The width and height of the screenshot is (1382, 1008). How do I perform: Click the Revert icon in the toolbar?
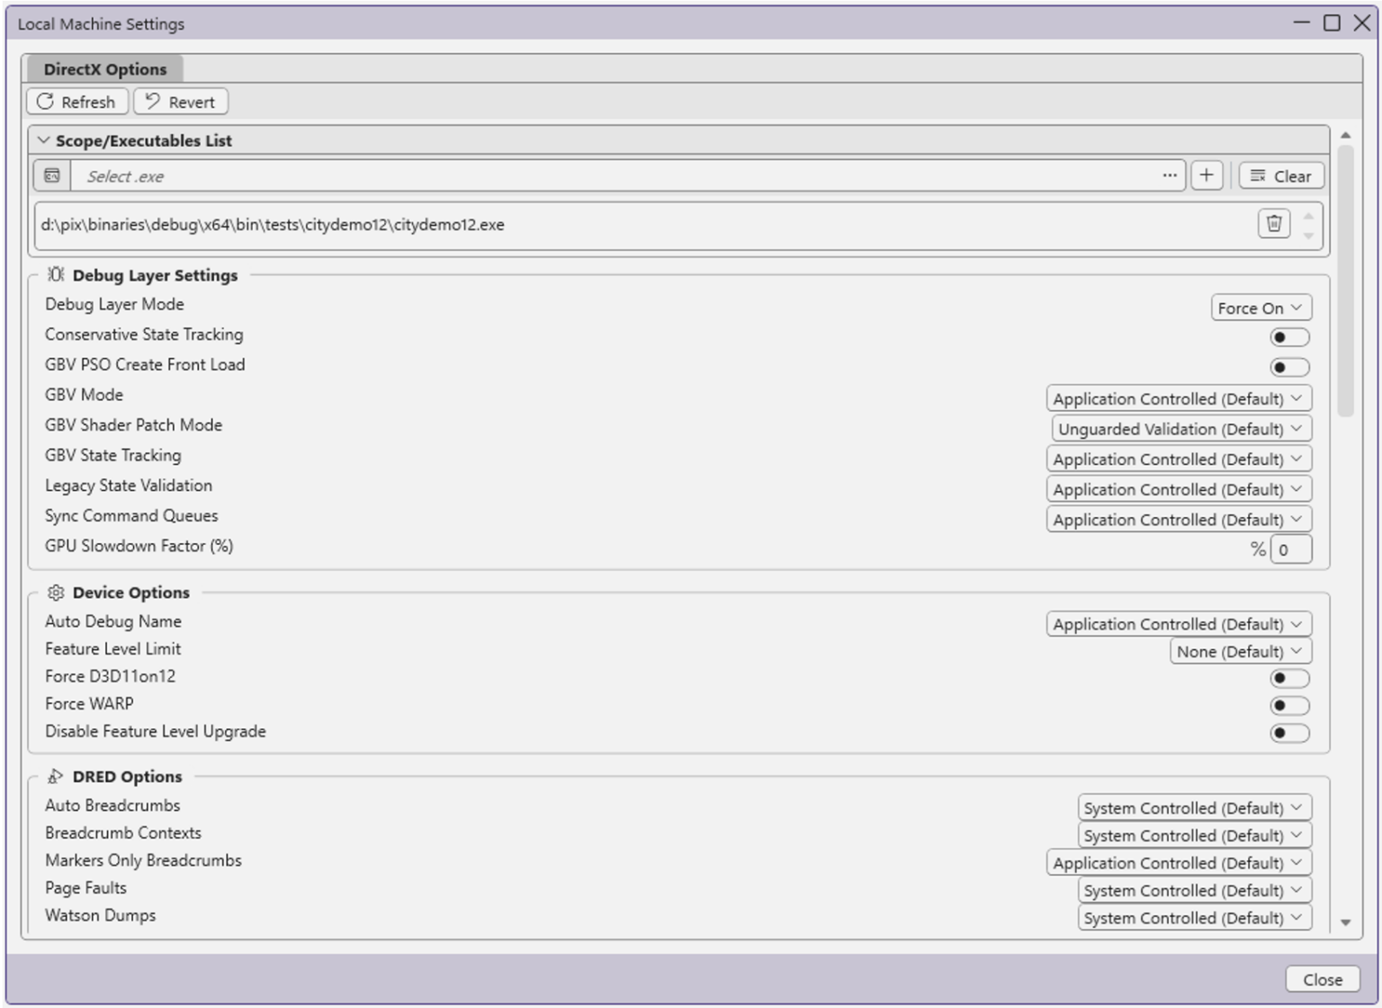[x=150, y=102]
